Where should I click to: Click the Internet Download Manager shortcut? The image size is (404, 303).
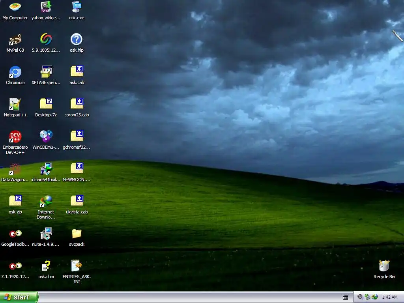46,201
